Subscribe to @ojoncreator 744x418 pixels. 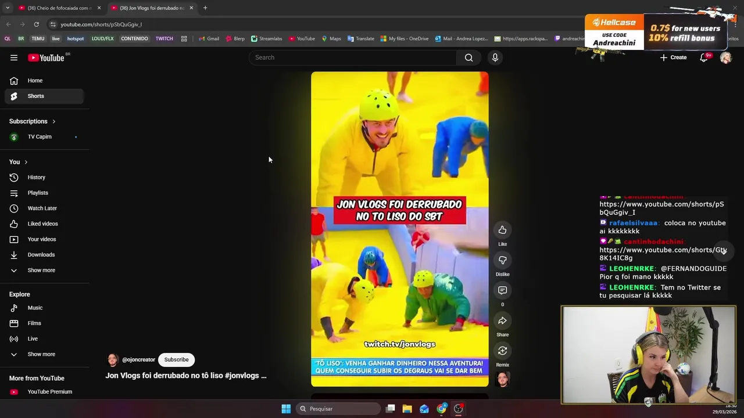click(x=176, y=360)
